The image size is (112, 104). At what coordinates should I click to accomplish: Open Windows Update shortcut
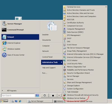click(x=20, y=49)
